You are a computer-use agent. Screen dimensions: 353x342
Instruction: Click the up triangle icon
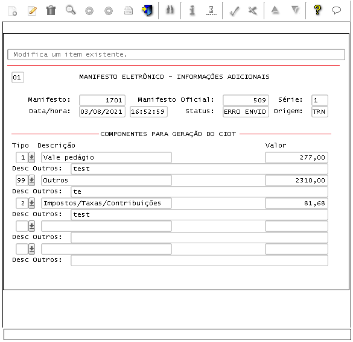tap(275, 10)
